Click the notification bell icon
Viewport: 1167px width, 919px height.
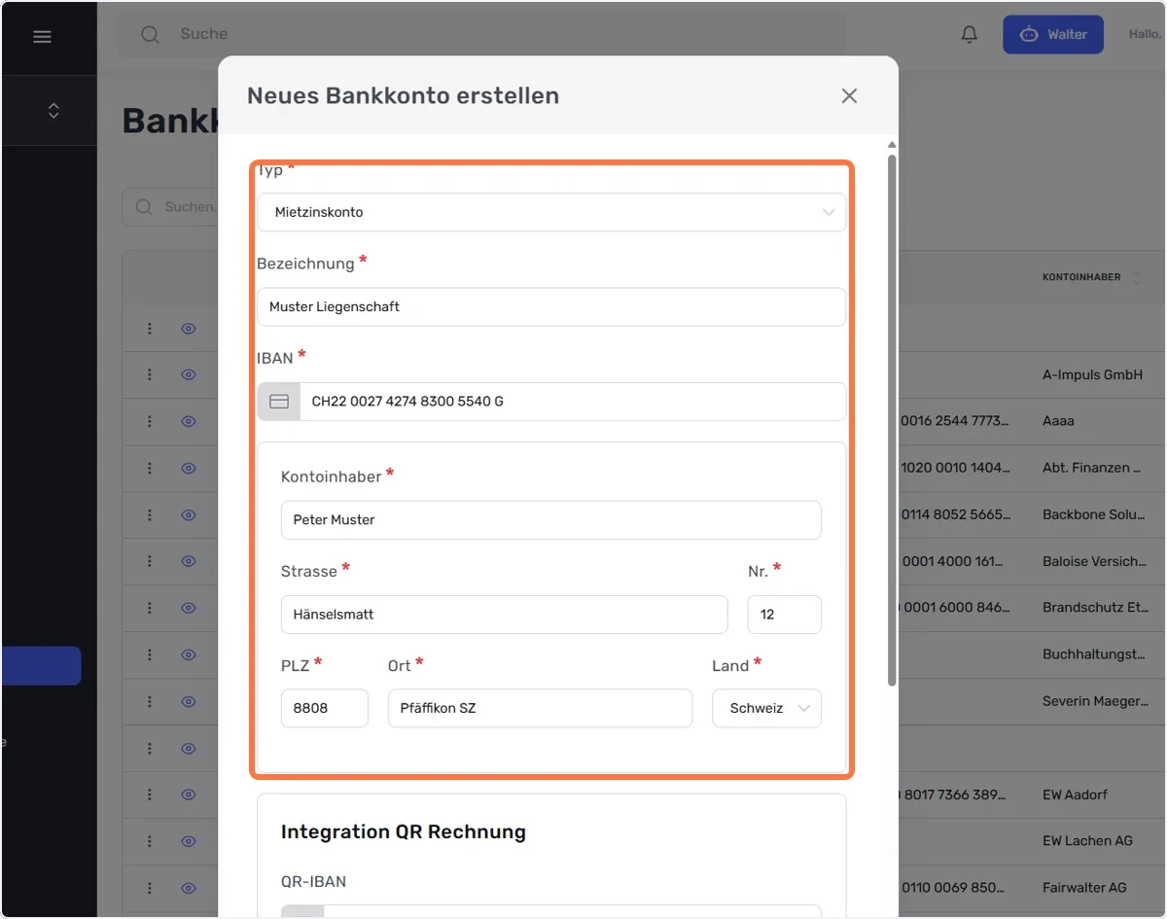click(x=969, y=34)
